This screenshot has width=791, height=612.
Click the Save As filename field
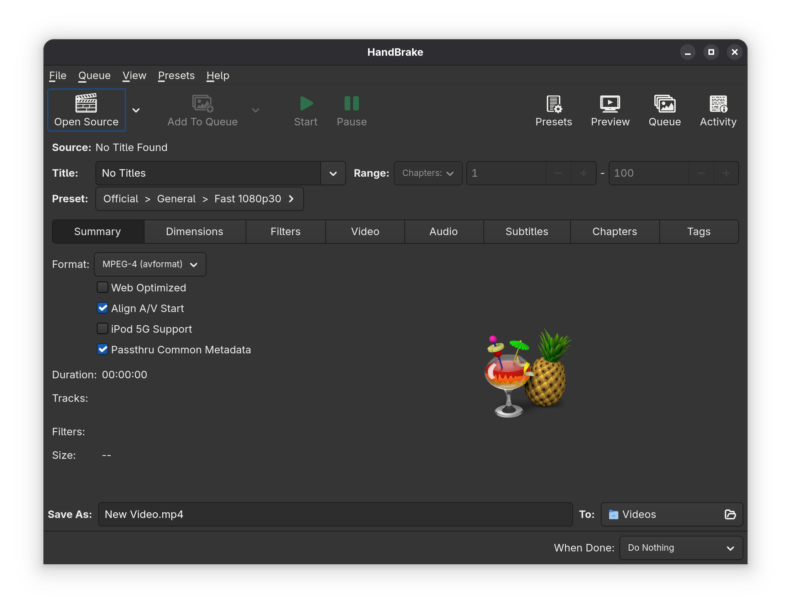(335, 514)
